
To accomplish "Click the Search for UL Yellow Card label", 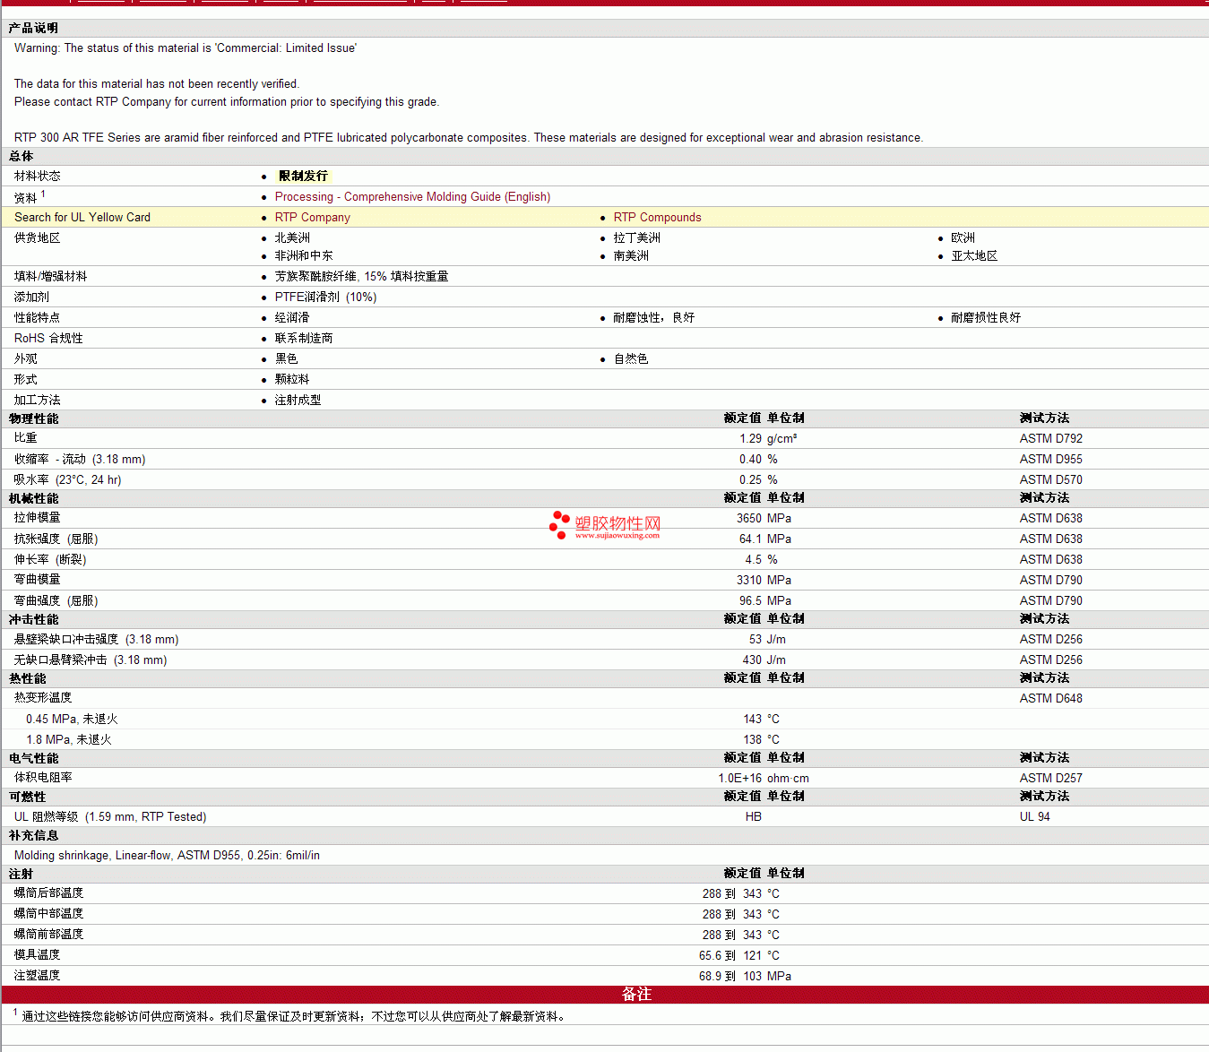I will 82,217.
